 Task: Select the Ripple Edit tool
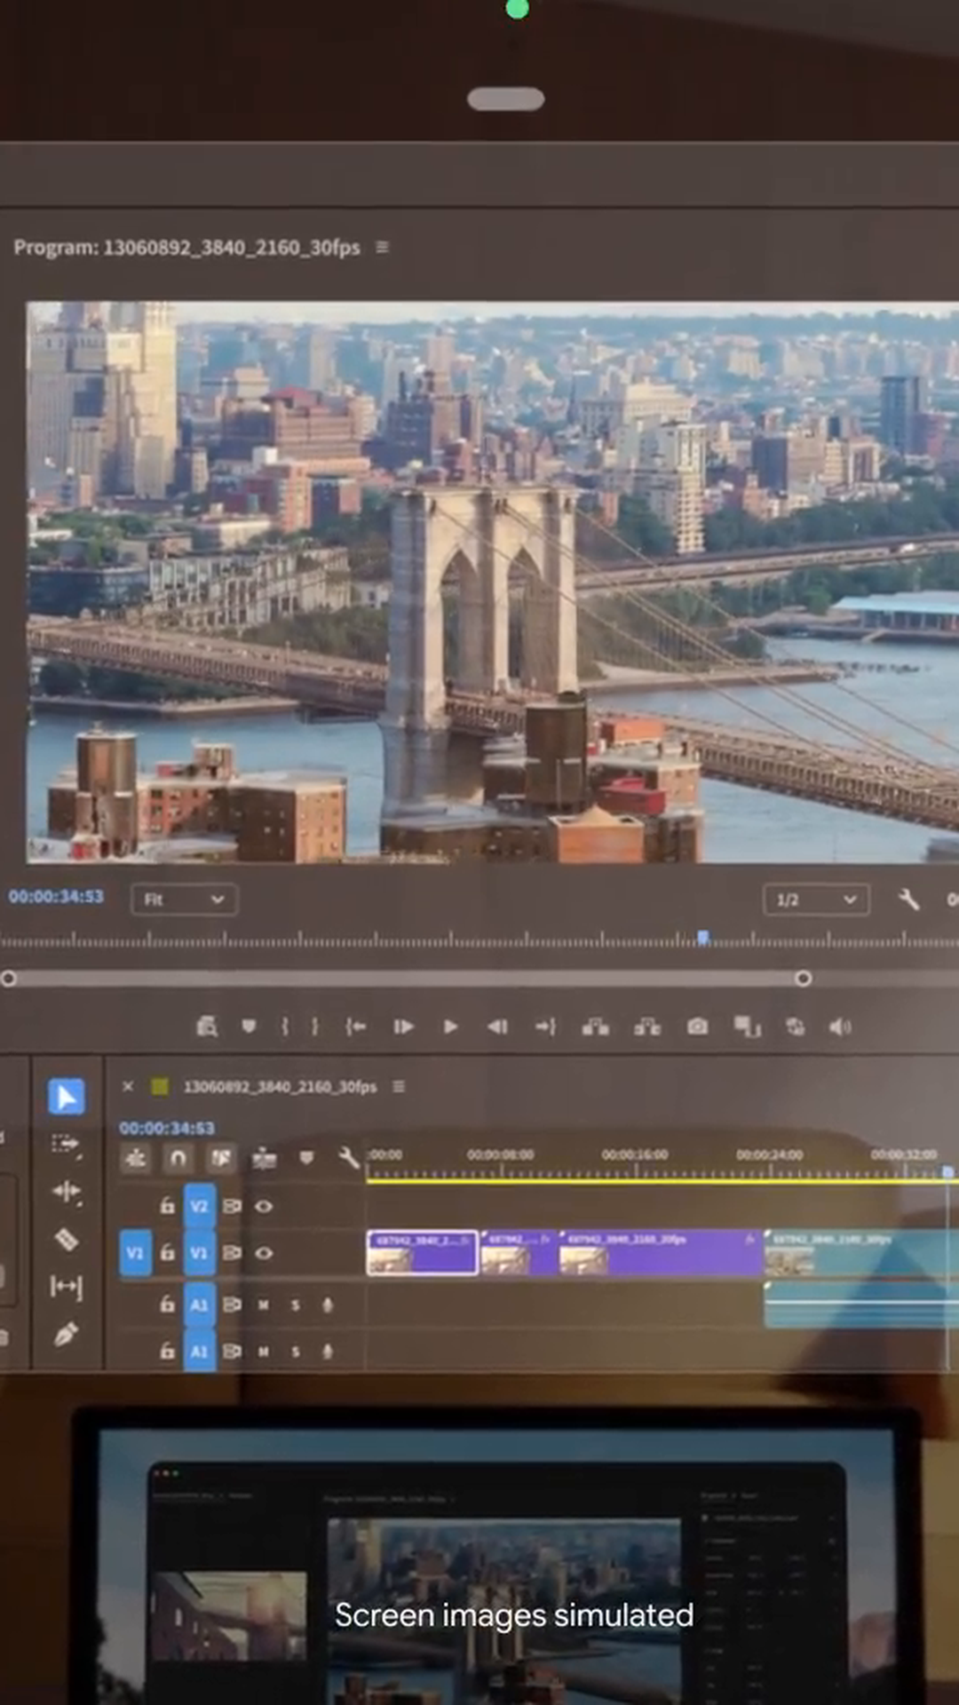67,1192
